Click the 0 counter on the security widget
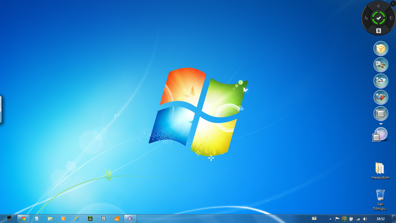Screen dimensions: 396x223 pos(378,6)
